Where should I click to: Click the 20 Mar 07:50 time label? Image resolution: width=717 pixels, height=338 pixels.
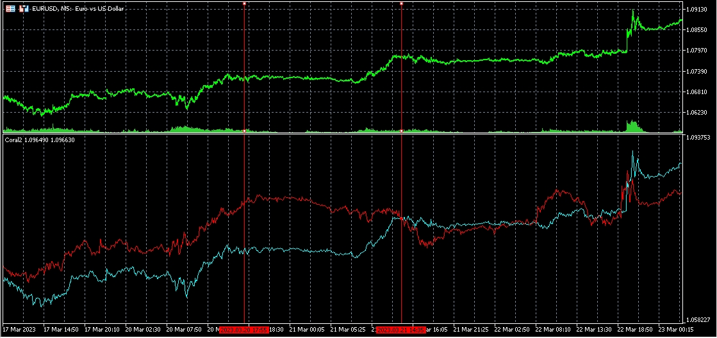[x=183, y=329]
